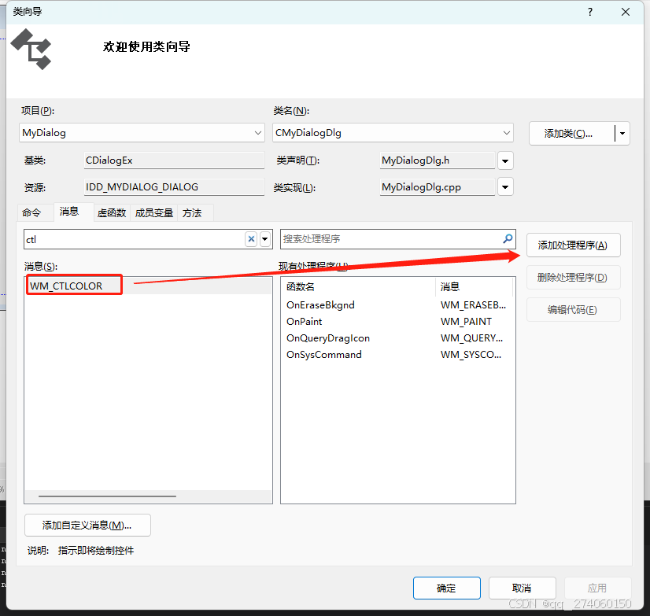Open the 虚函数 tab
The width and height of the screenshot is (650, 616).
112,213
